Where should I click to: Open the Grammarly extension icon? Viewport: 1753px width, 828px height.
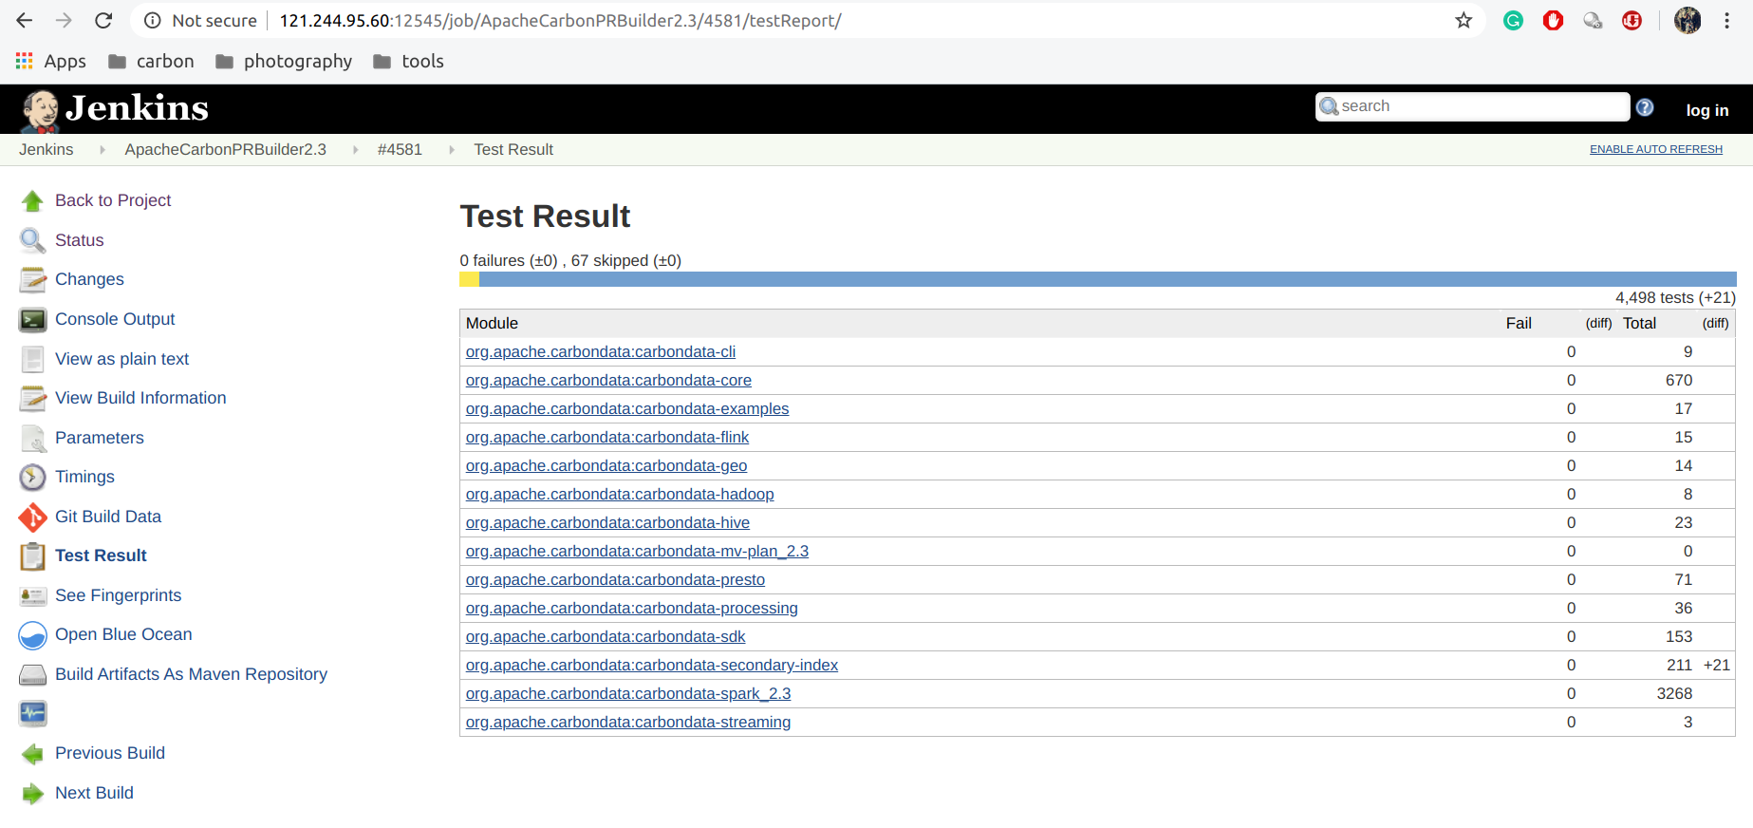coord(1514,21)
